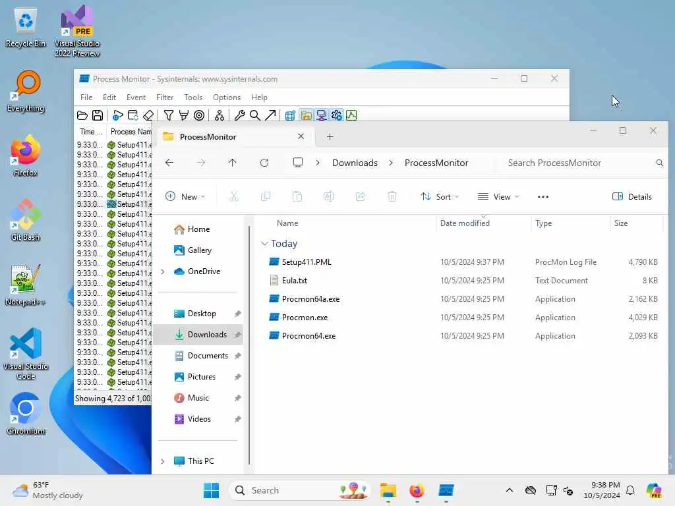
Task: Toggle Show Profiling Events icon
Action: [352, 115]
